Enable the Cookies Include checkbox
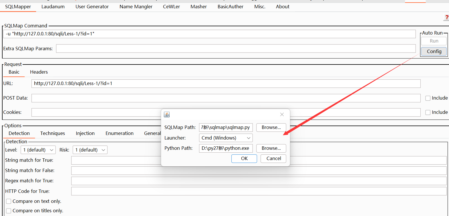449x216 pixels. pyautogui.click(x=428, y=112)
